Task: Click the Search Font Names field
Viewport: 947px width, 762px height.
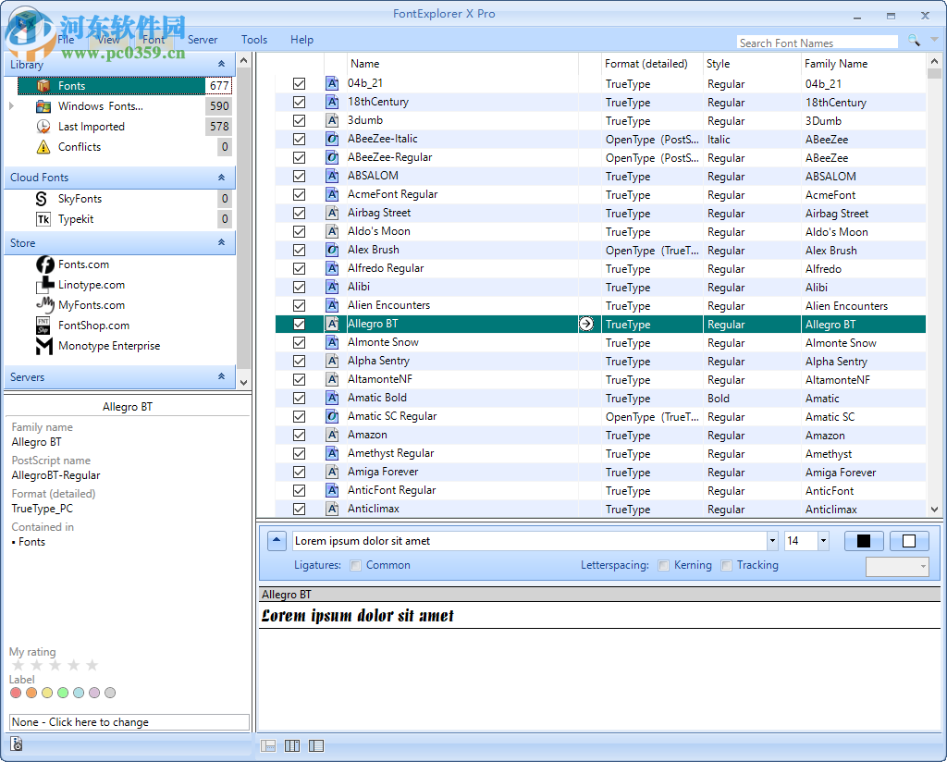Action: point(818,43)
